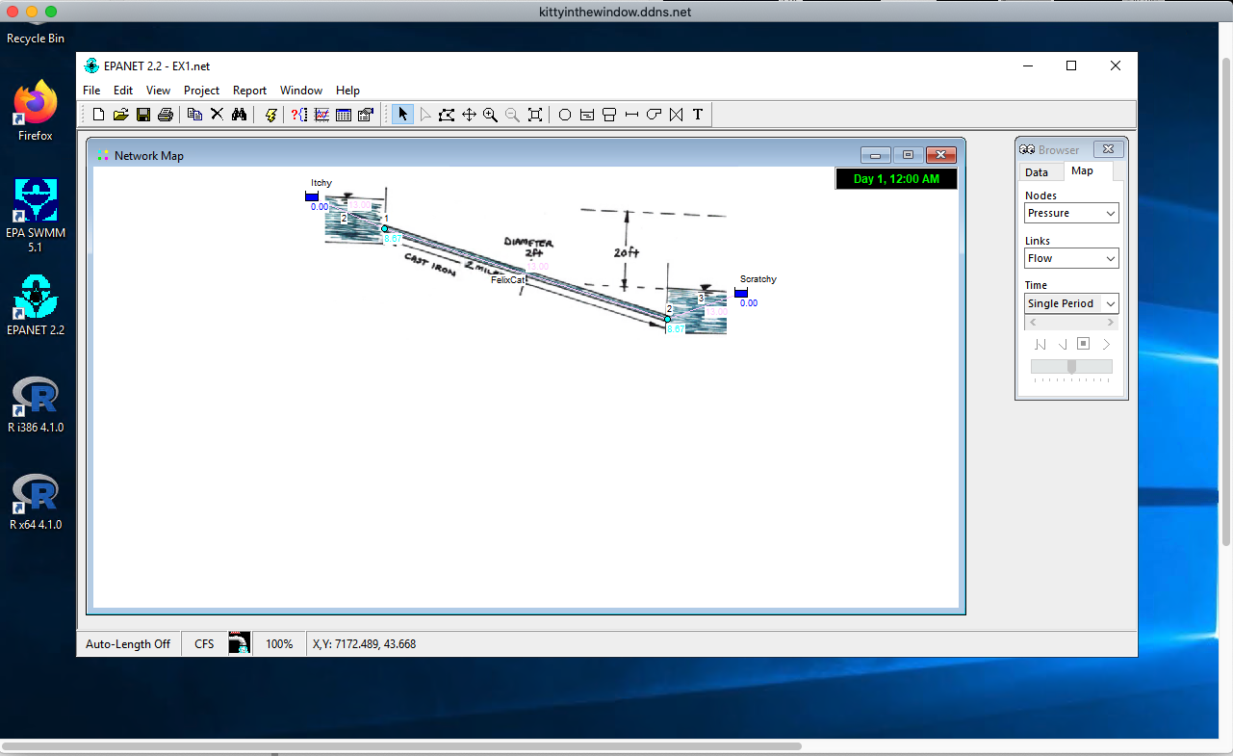Click the Open file folder icon

click(x=121, y=115)
